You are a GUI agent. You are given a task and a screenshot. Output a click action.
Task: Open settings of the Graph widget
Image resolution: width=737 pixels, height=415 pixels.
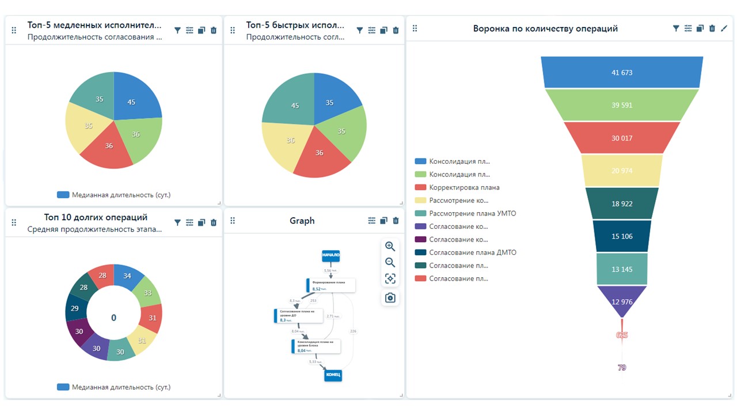pos(371,221)
